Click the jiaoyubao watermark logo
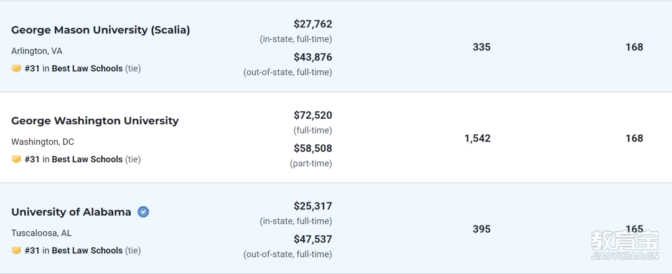The width and height of the screenshot is (672, 274). pyautogui.click(x=625, y=245)
